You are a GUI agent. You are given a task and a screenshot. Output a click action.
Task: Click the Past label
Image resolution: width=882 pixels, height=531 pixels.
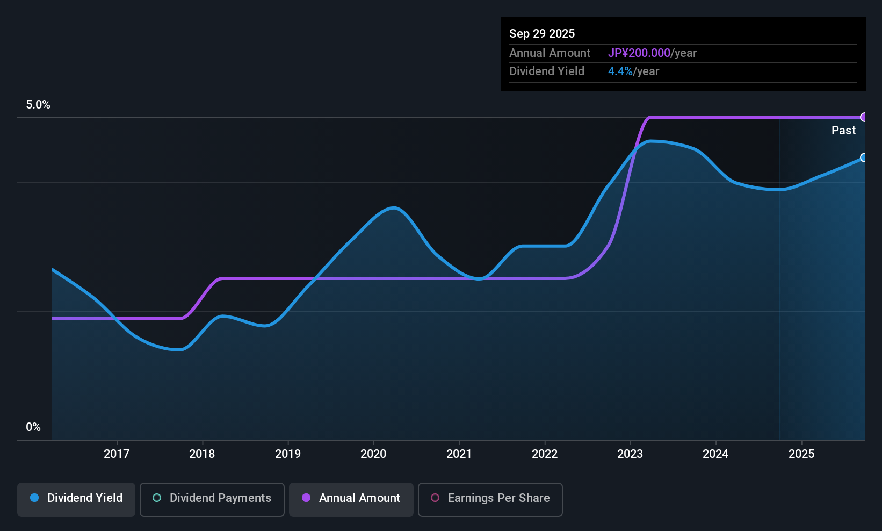[x=843, y=130]
